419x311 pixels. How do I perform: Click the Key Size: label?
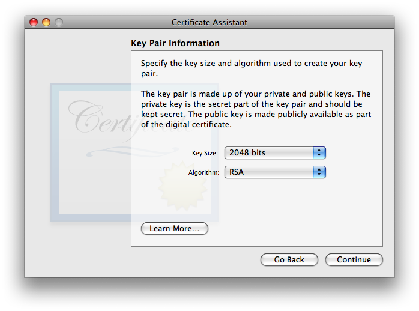pos(205,153)
